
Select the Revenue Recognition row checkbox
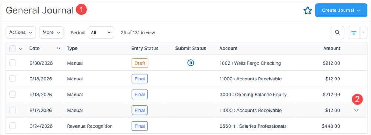pos(13,126)
